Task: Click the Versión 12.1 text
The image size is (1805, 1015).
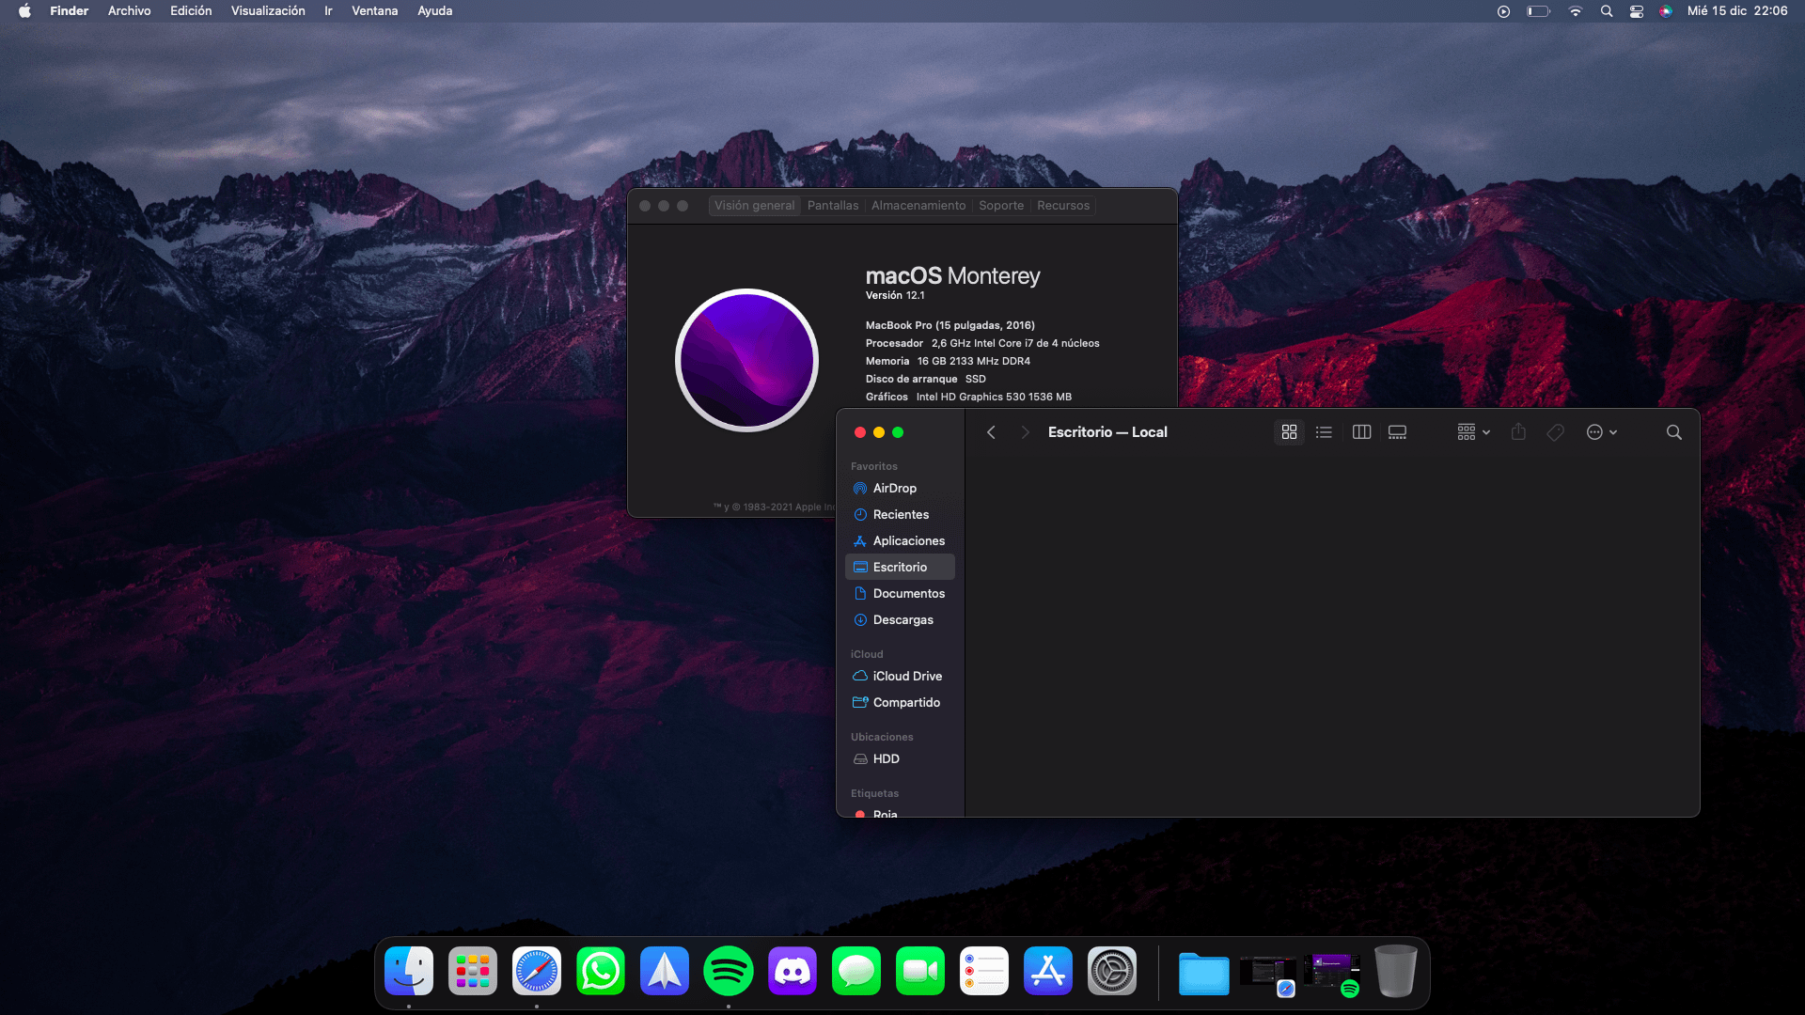Action: 895,296
